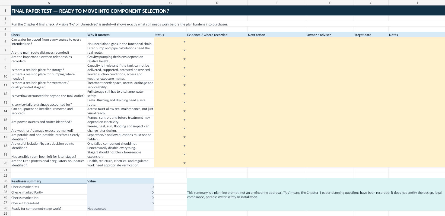Select column D header

click(x=217, y=3)
